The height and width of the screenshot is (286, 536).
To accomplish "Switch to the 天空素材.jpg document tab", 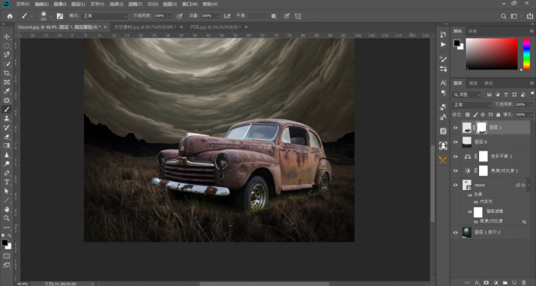I will (145, 27).
